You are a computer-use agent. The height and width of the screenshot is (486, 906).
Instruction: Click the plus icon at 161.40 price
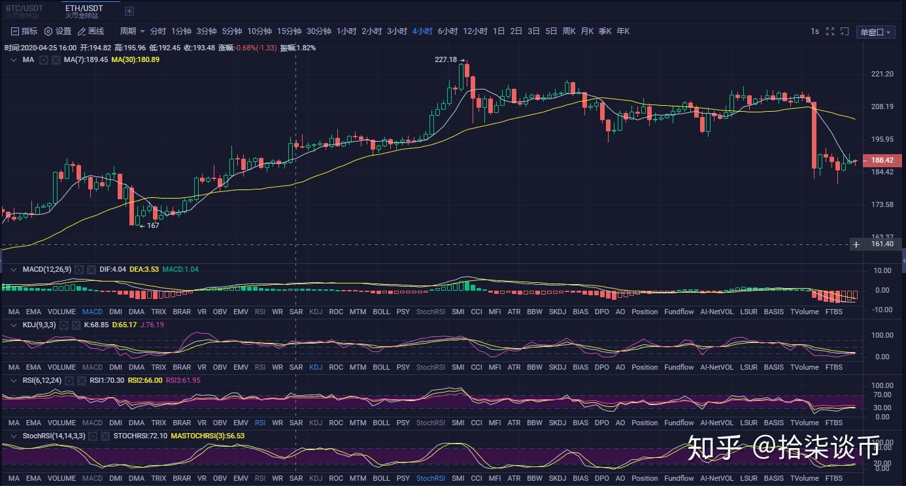click(856, 244)
